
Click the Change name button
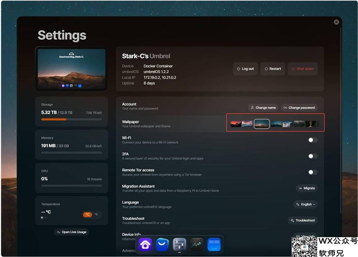[x=263, y=108]
